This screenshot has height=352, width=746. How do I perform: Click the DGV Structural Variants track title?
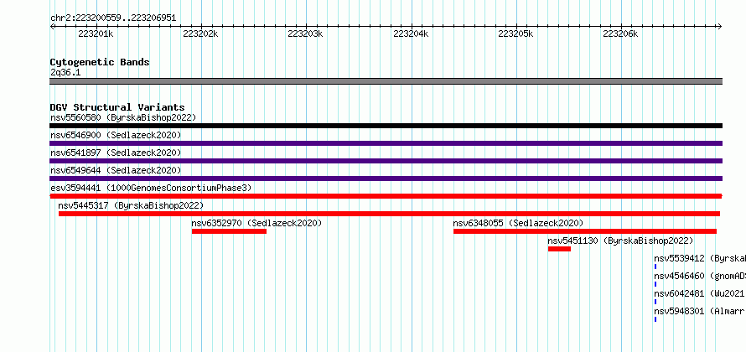pyautogui.click(x=117, y=107)
